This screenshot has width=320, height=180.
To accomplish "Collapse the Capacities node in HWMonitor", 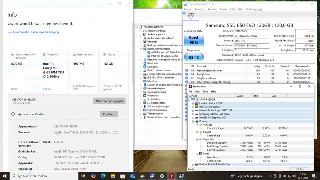I will click(197, 139).
